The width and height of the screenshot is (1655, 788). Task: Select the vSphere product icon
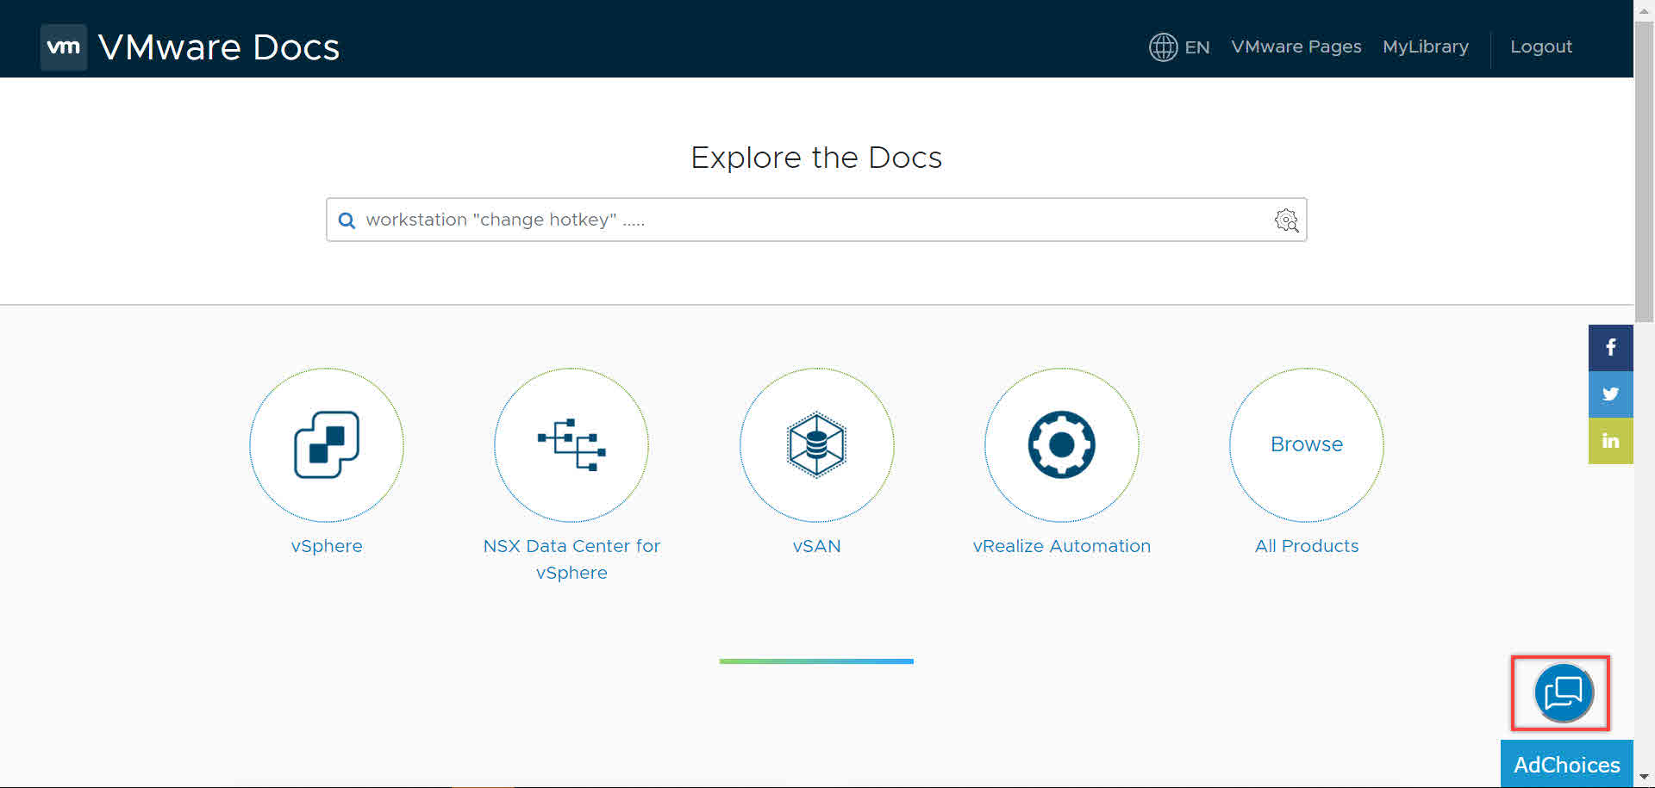326,445
